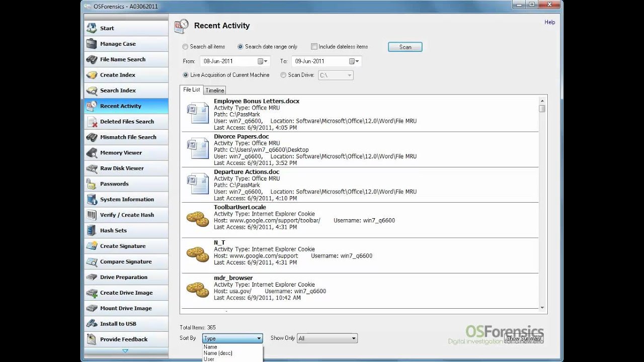Click the Create Index icon
644x362 pixels.
click(92, 75)
